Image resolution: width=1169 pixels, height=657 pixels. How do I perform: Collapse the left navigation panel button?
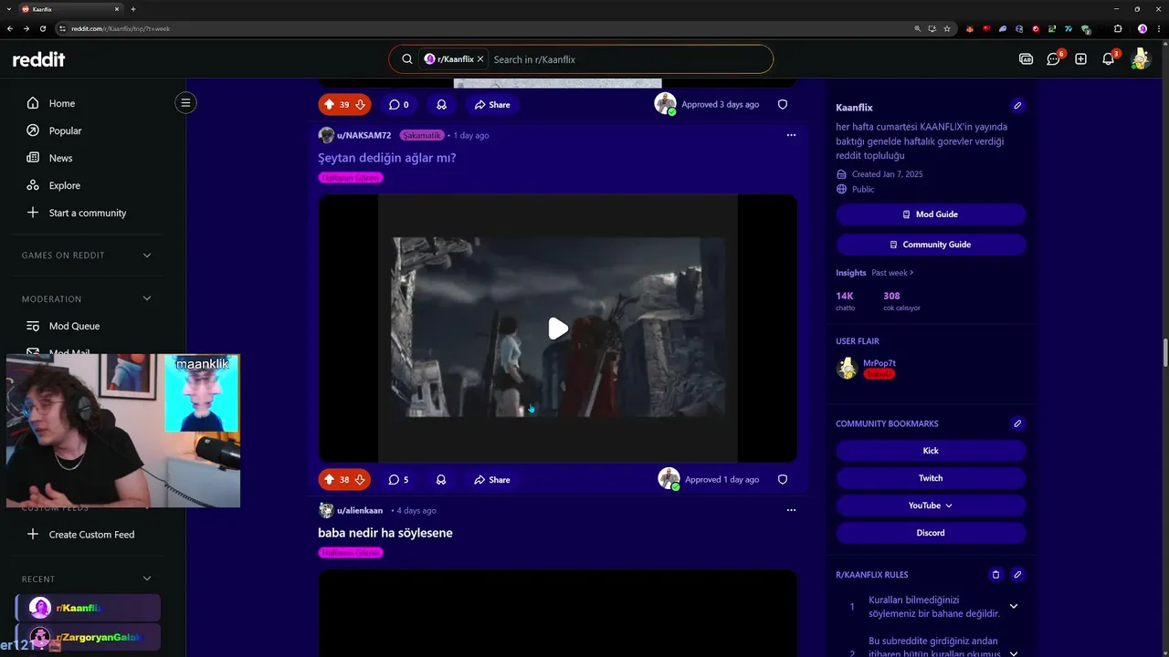(185, 103)
